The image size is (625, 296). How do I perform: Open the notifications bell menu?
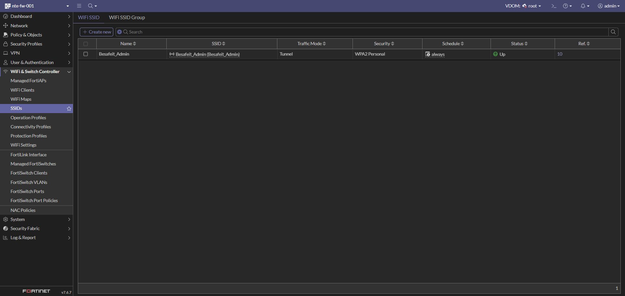tap(585, 6)
